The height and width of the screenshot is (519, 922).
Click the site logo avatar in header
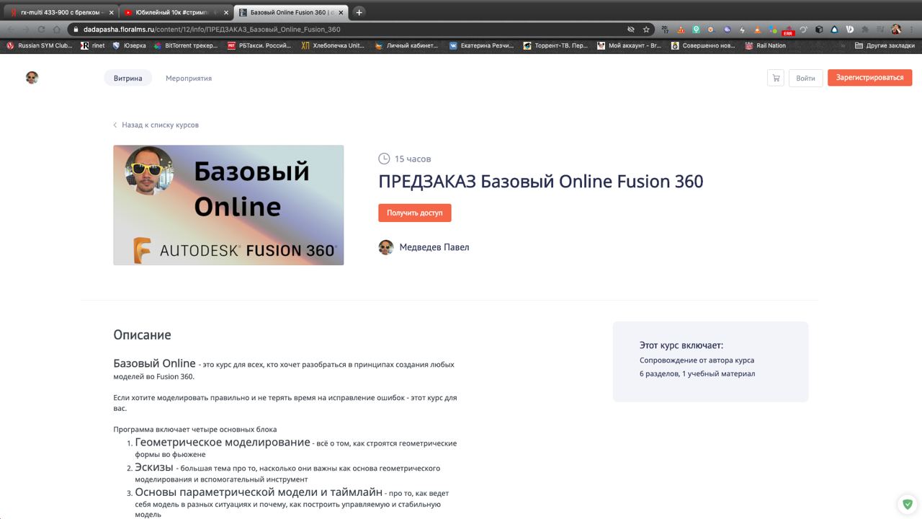tap(32, 78)
